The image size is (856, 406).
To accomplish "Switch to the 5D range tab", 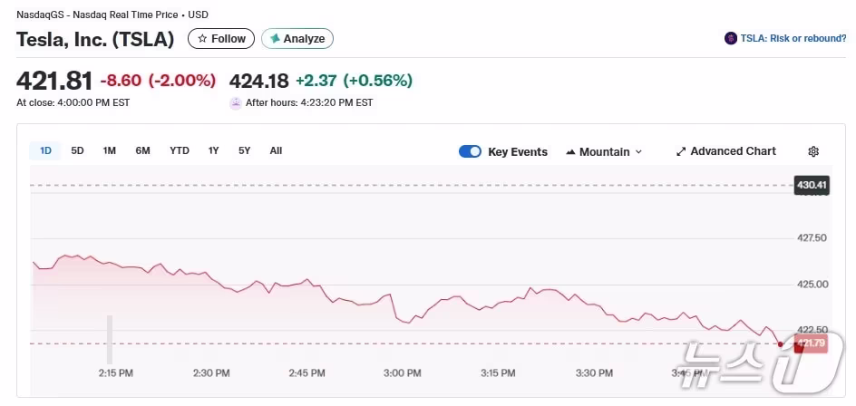I will [77, 150].
